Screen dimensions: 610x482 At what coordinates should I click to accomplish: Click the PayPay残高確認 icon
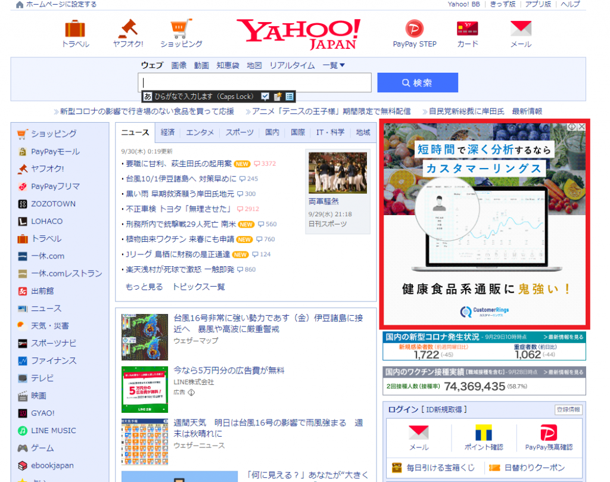click(549, 433)
